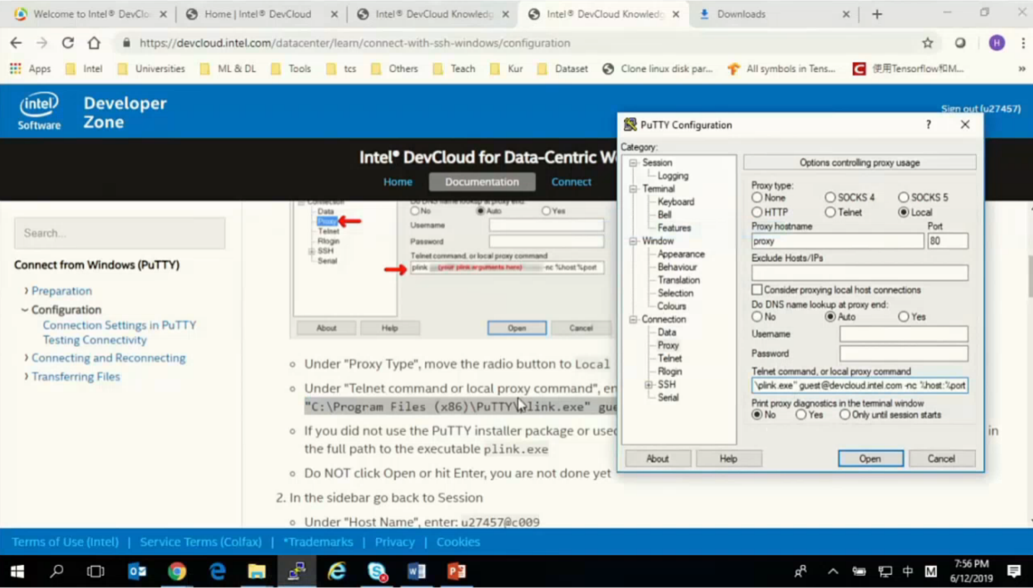1033x588 pixels.
Task: Select Logging in PuTTY category tree
Action: (673, 176)
